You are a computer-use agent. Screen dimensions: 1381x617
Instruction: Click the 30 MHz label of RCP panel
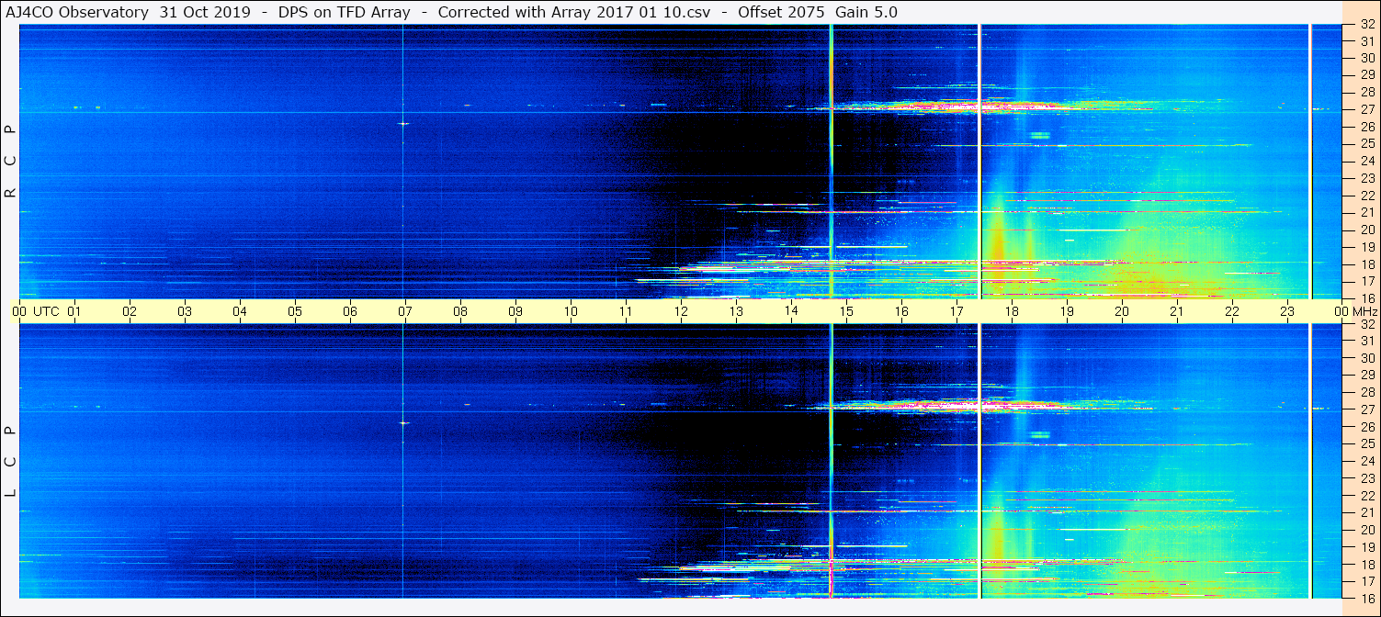(1366, 58)
